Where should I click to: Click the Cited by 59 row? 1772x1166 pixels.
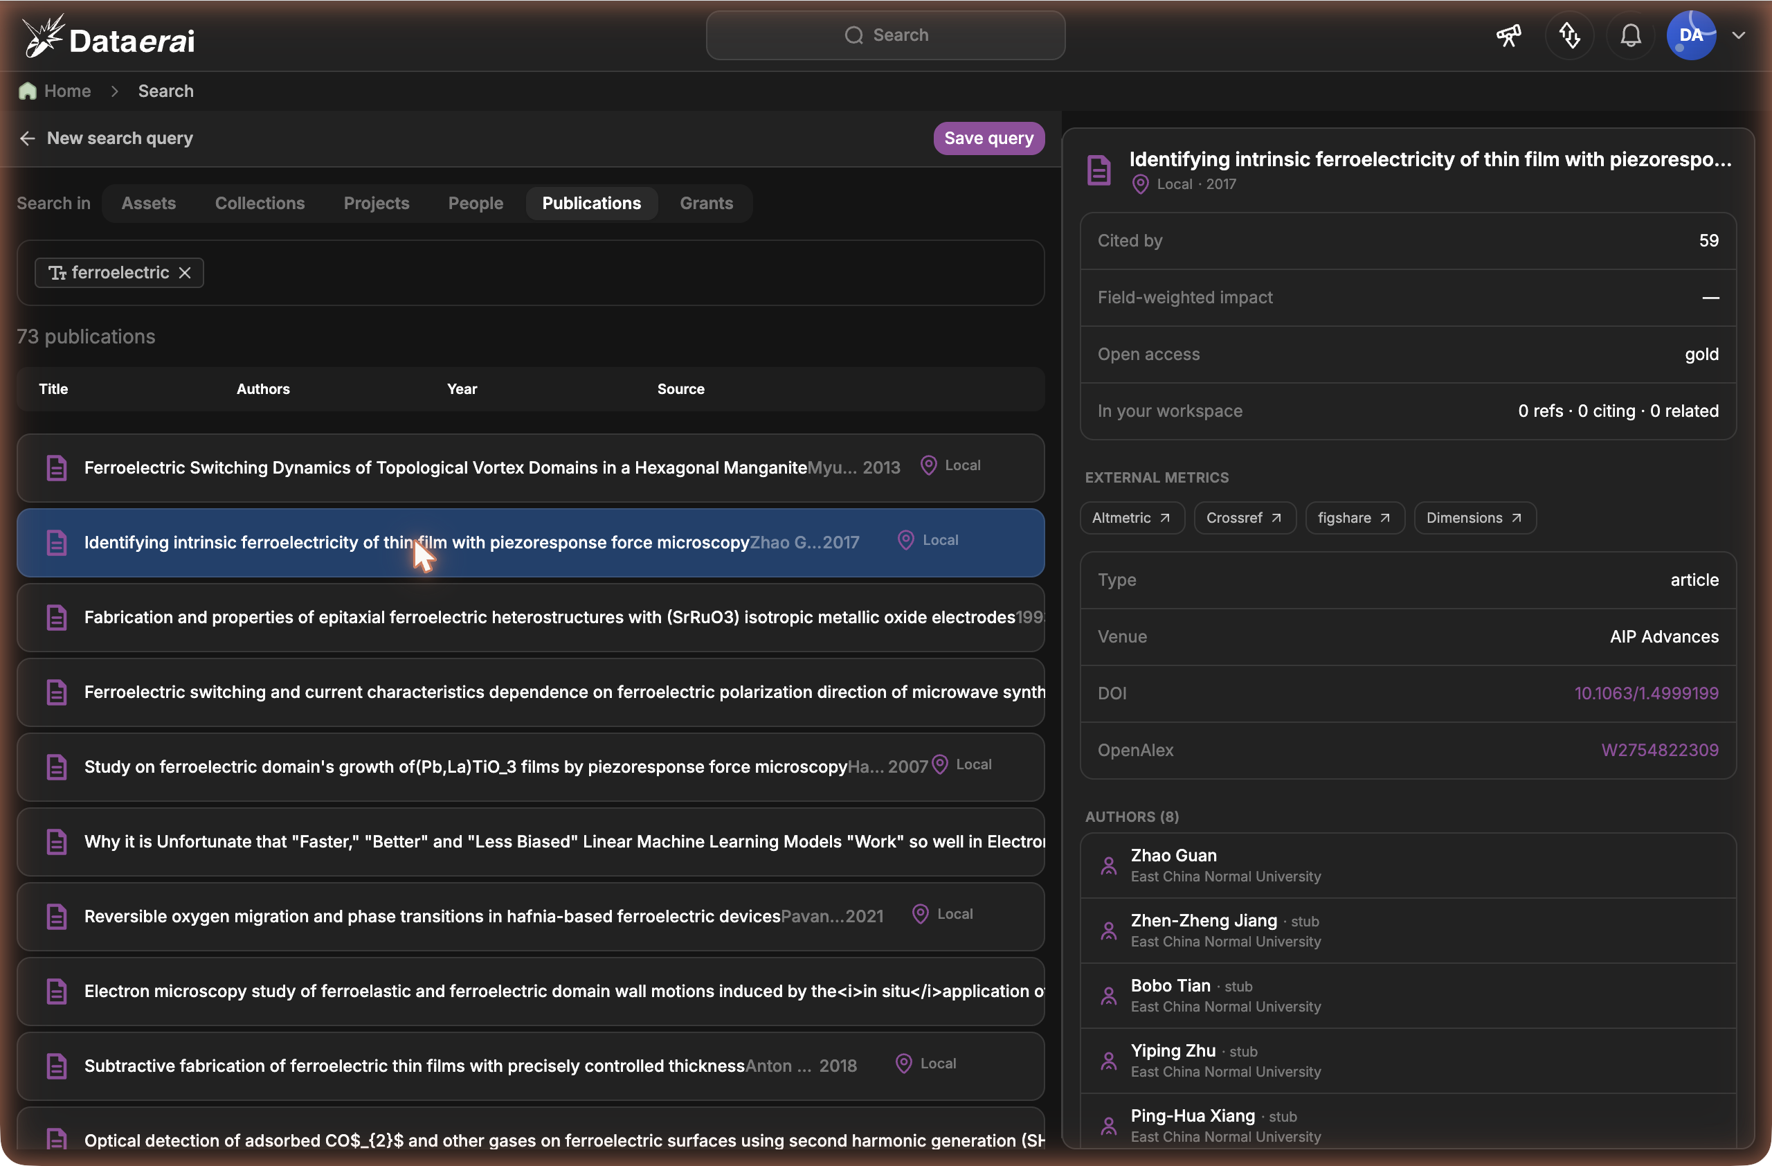tap(1408, 240)
